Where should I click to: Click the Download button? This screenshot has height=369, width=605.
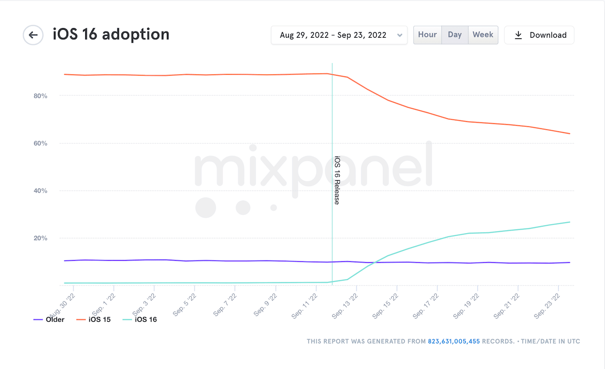pyautogui.click(x=539, y=35)
